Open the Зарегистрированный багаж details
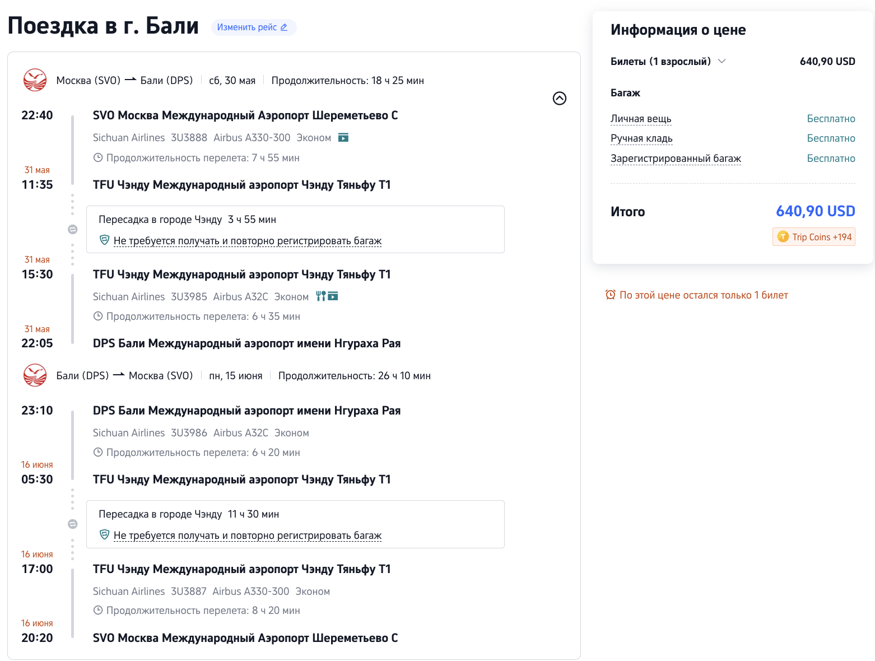Image resolution: width=875 pixels, height=661 pixels. [x=675, y=159]
